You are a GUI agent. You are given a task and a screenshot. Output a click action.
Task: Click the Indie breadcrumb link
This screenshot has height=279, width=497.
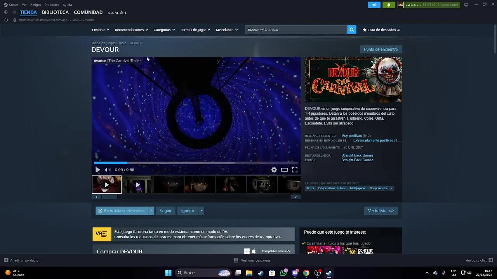123,43
